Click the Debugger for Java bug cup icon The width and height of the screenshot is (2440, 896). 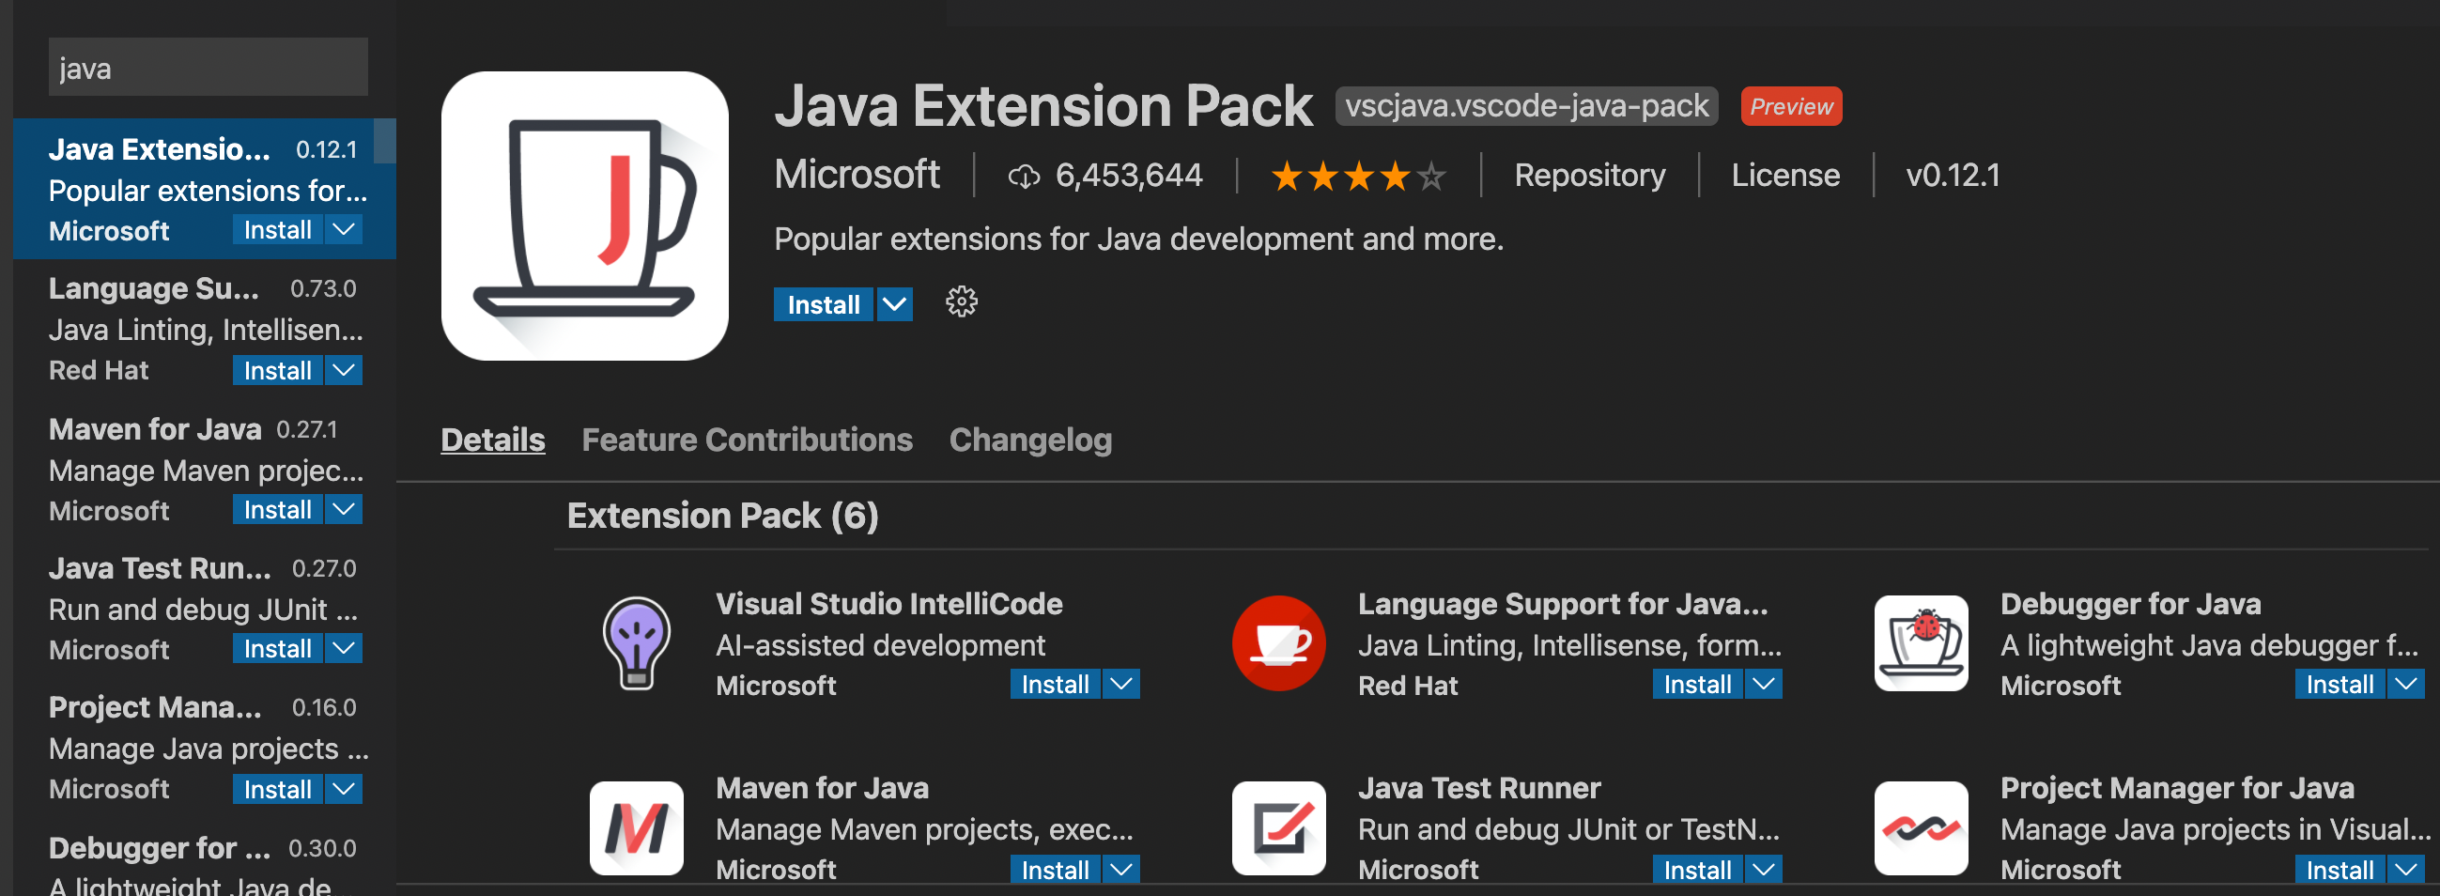tap(1921, 643)
